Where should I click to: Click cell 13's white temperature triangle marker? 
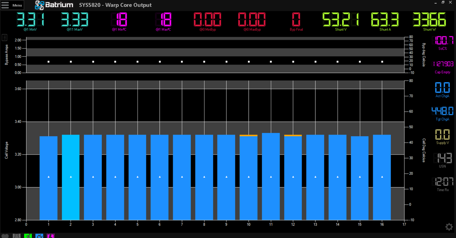(x=315, y=177)
